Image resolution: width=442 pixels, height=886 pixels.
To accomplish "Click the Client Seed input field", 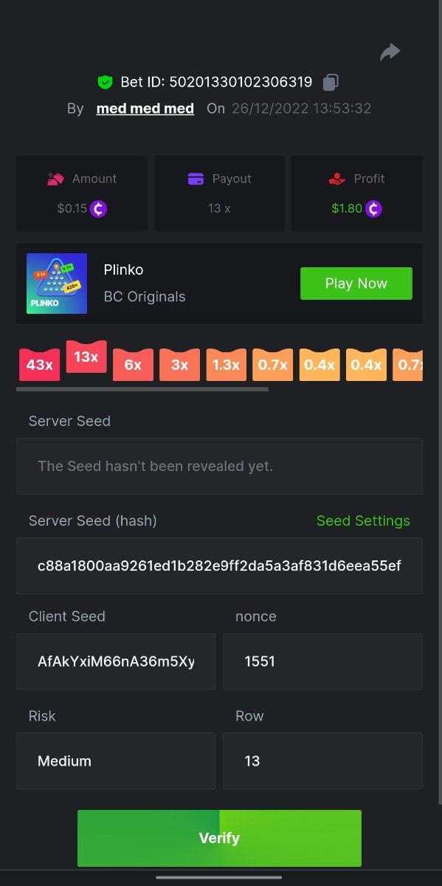I will coord(116,662).
